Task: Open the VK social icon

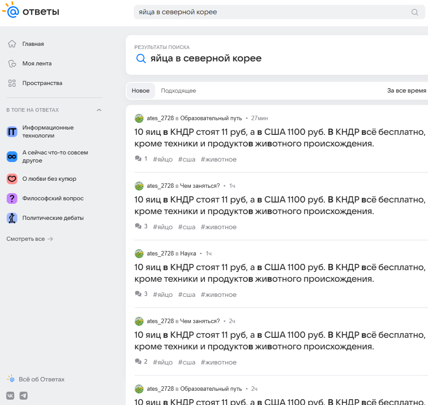Action: [x=10, y=396]
